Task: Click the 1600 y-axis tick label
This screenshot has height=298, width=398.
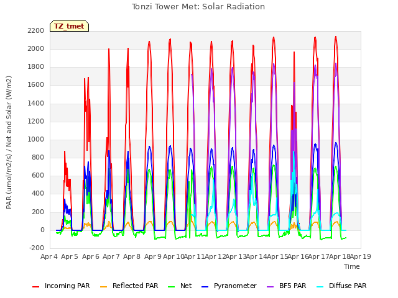Action: [36, 85]
